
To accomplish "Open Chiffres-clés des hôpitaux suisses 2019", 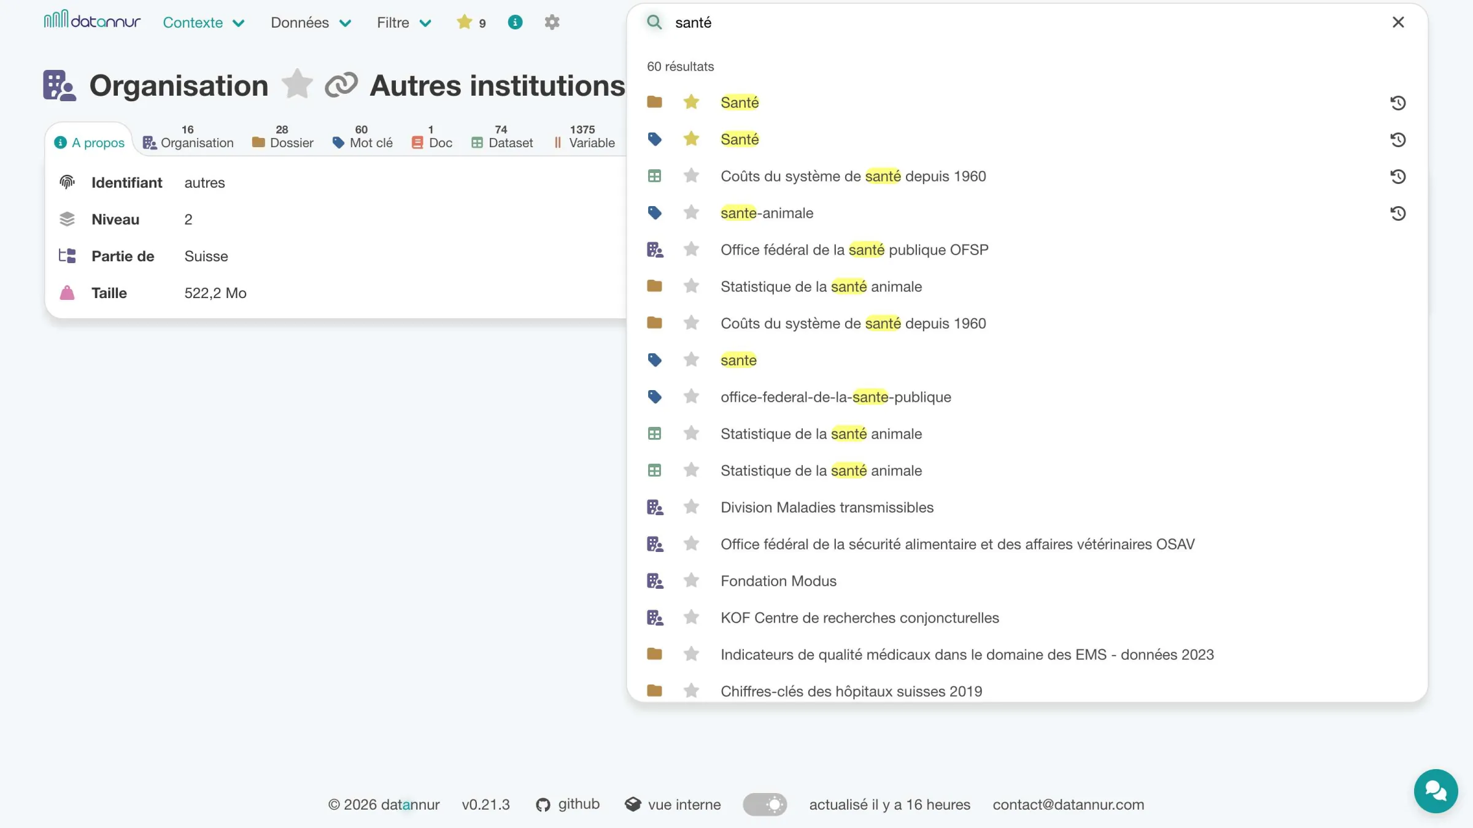I will click(x=851, y=691).
